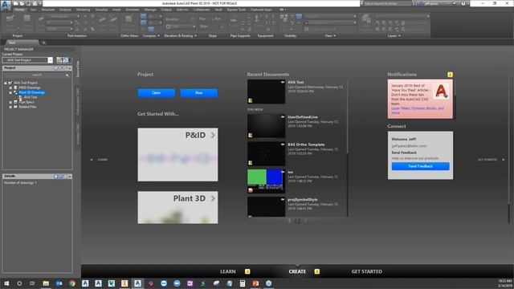Screen dimensions: 514x289
Task: Click the first icon beside Current Project dropdown
Action: point(59,60)
